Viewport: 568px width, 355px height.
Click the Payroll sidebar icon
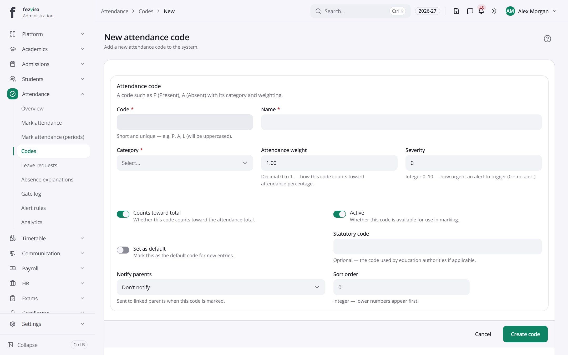tap(13, 268)
